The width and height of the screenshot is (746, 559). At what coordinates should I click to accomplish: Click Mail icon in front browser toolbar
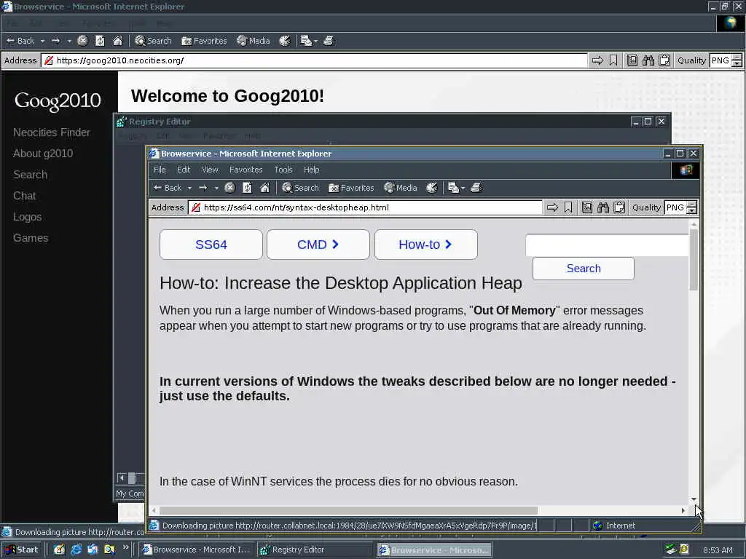[453, 188]
